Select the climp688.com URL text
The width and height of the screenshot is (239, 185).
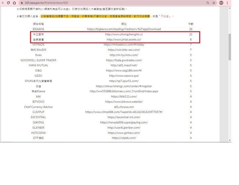[x=124, y=112]
